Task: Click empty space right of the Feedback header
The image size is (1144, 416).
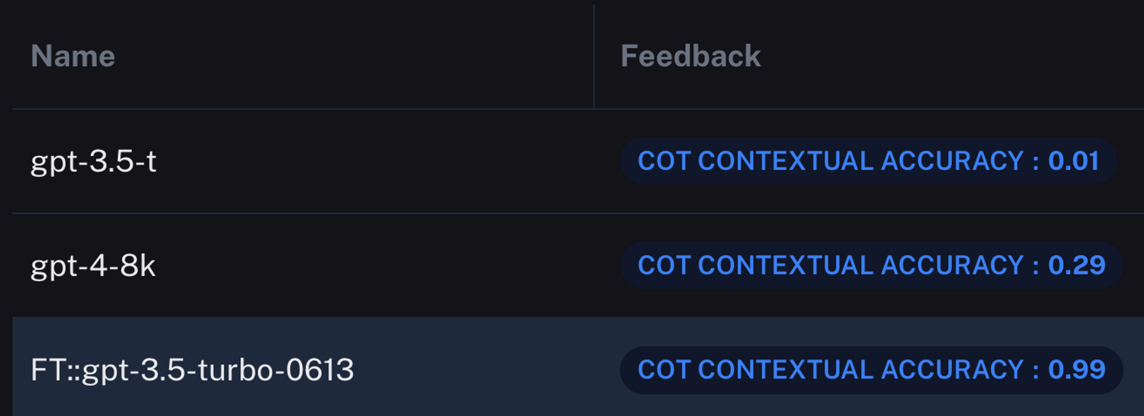Action: [944, 56]
